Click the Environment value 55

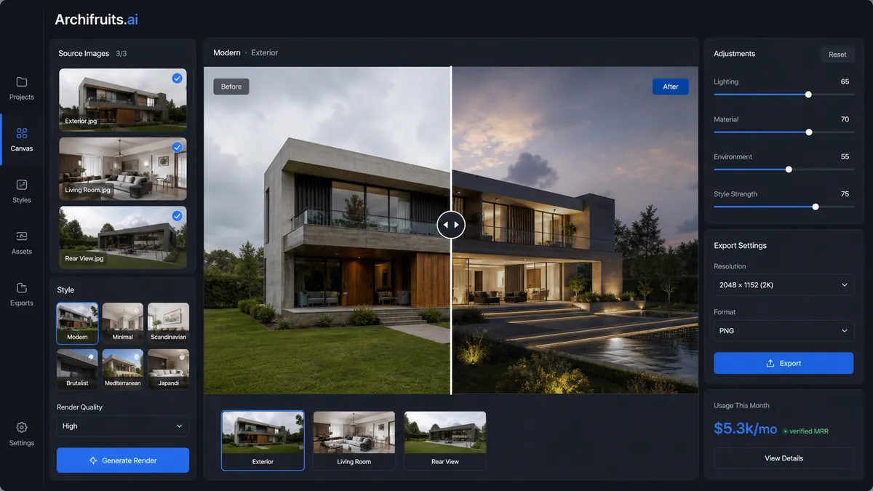[x=845, y=157]
